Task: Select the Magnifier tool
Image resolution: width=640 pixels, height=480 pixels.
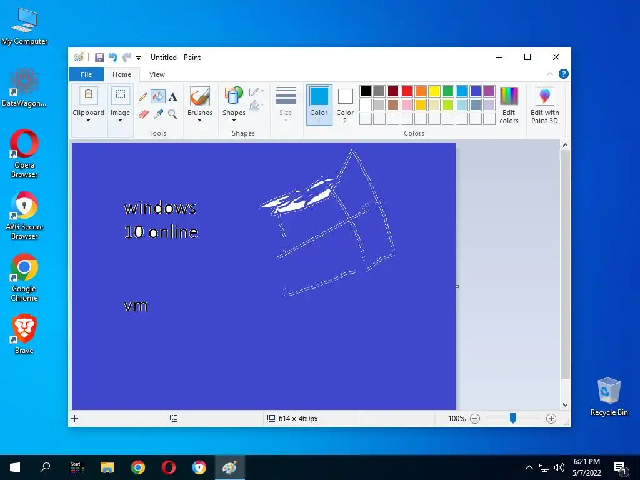Action: (172, 114)
